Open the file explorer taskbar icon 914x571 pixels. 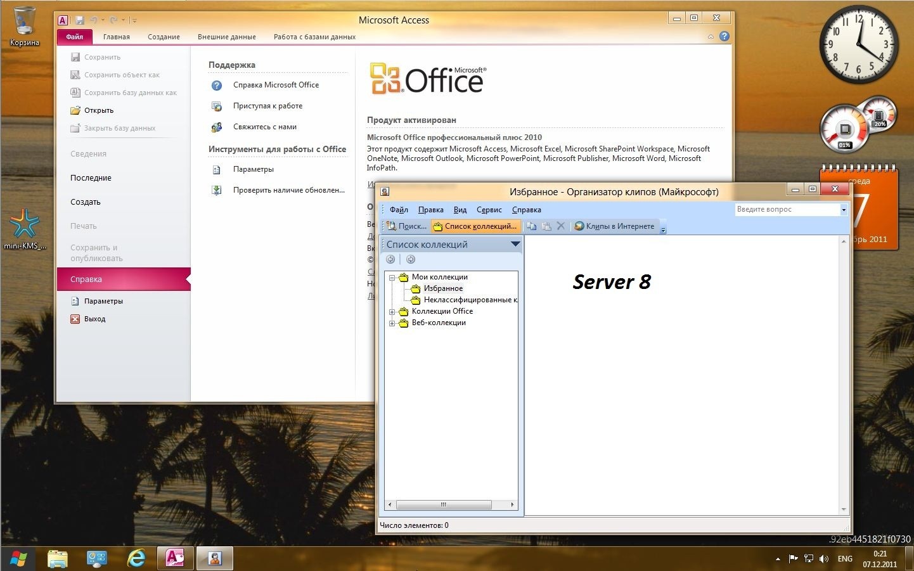point(58,558)
